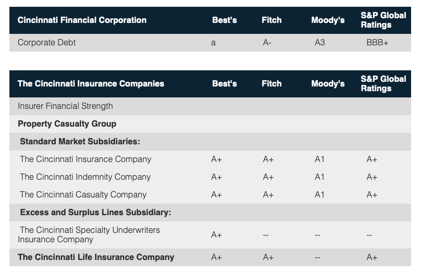The height and width of the screenshot is (273, 421).
Task: Click the Excess and Surplus Lines Subsidiary heading
Action: coord(95,213)
